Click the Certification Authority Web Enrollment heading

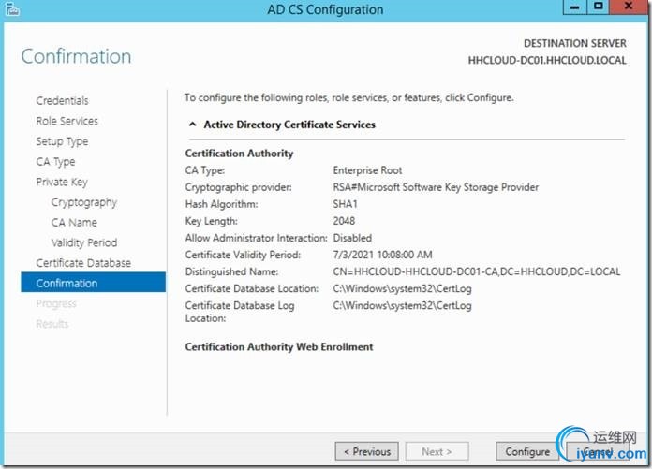[x=279, y=347]
